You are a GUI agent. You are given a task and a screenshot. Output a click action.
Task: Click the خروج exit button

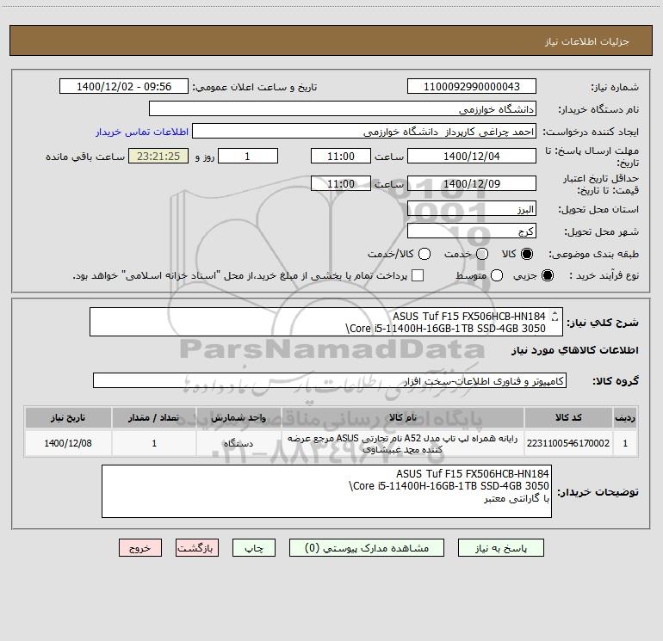(140, 548)
